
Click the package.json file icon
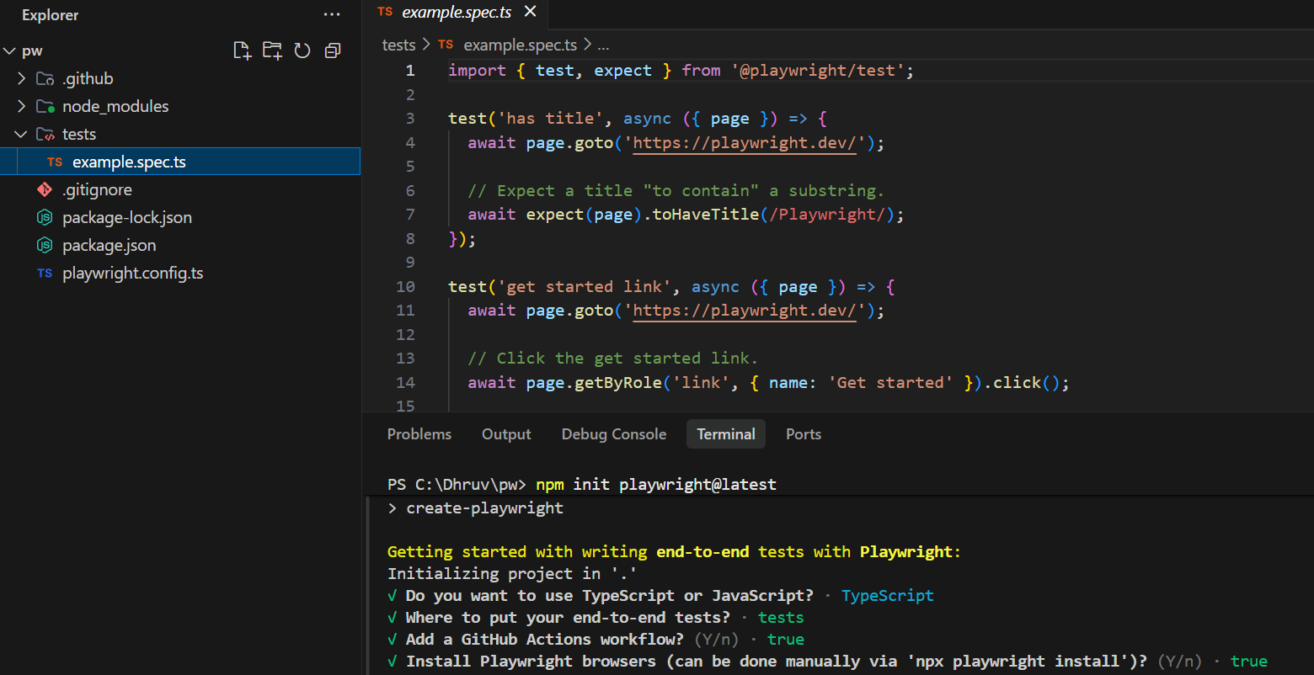45,246
